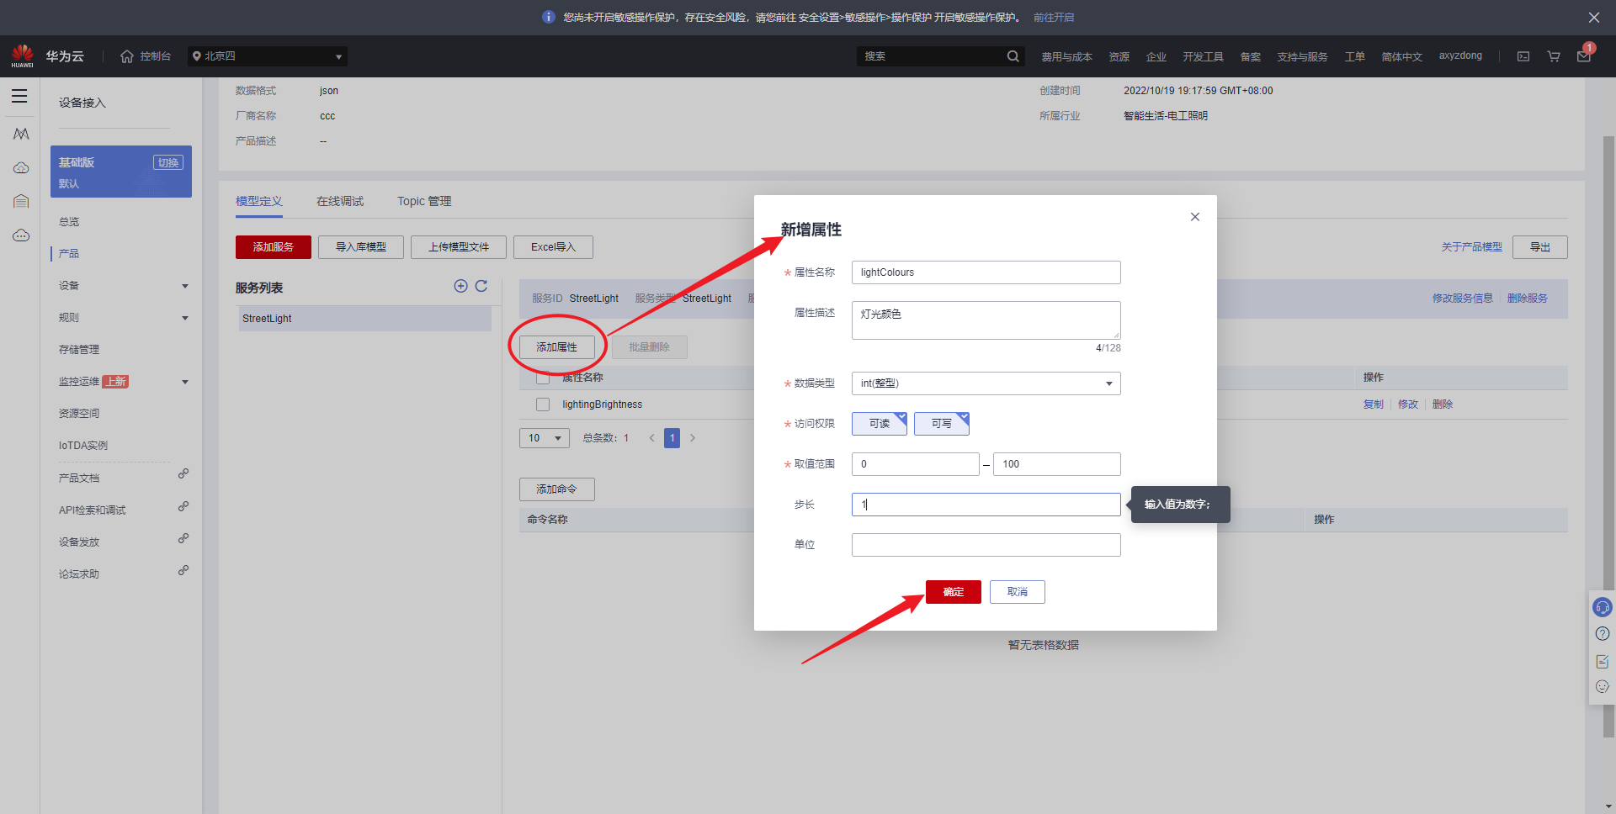The width and height of the screenshot is (1616, 814).
Task: Switch to the 在线调试 tab
Action: (x=340, y=202)
